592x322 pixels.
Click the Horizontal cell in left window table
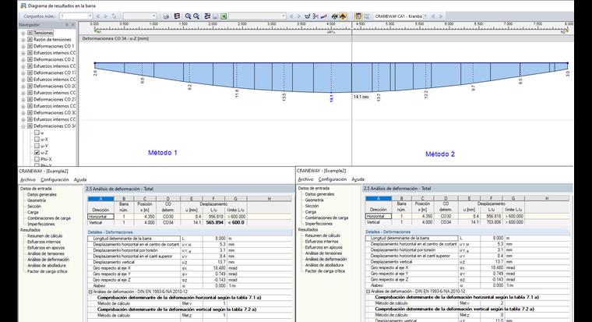(100, 217)
